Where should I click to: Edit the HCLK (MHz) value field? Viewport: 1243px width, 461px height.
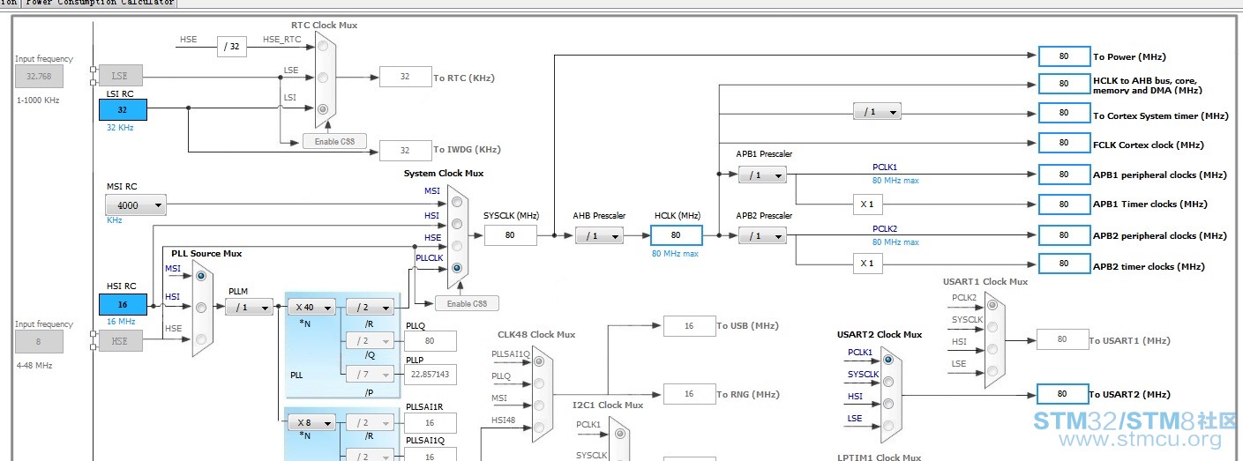coord(676,235)
